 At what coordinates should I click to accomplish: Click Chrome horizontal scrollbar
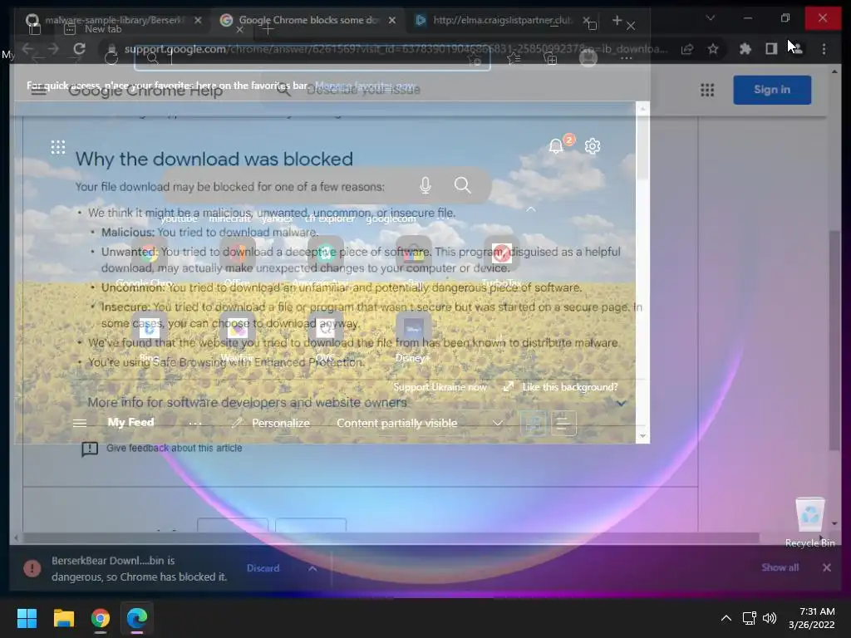(x=390, y=537)
